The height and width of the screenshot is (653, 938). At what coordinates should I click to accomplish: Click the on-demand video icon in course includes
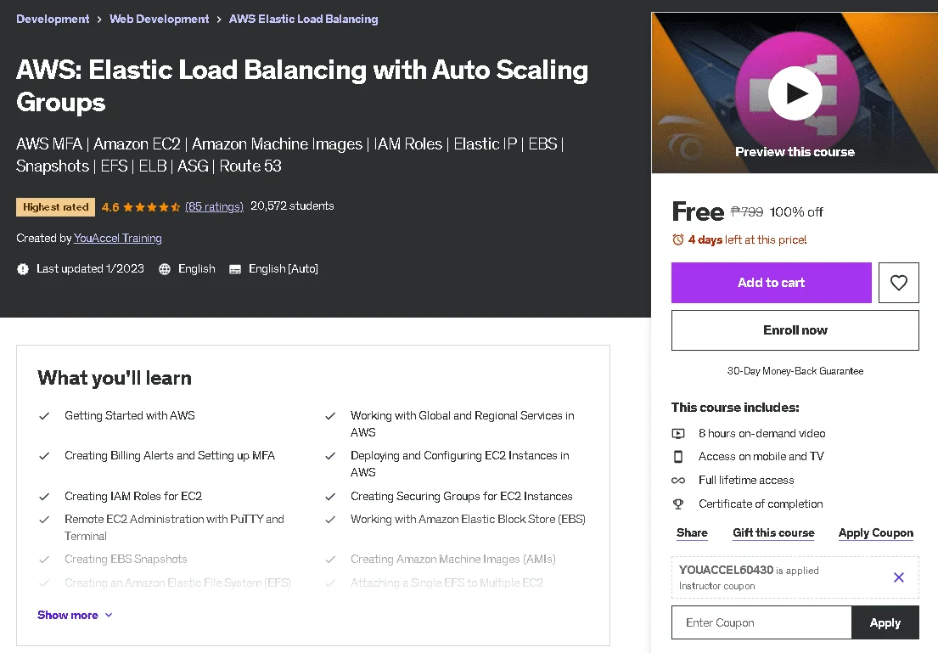[677, 433]
